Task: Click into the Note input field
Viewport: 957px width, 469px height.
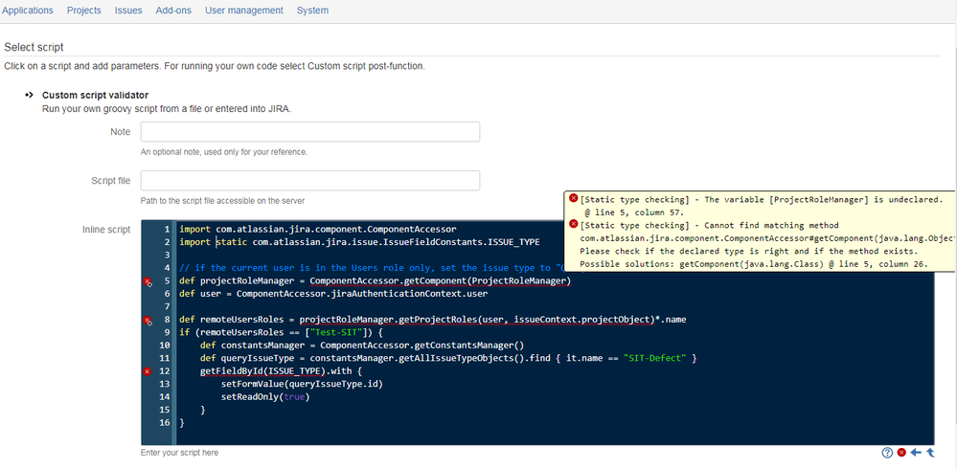Action: (310, 132)
